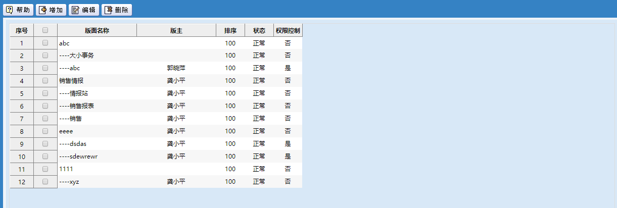The image size is (617, 208).
Task: Click the add (增加) plus icon
Action: tap(43, 10)
